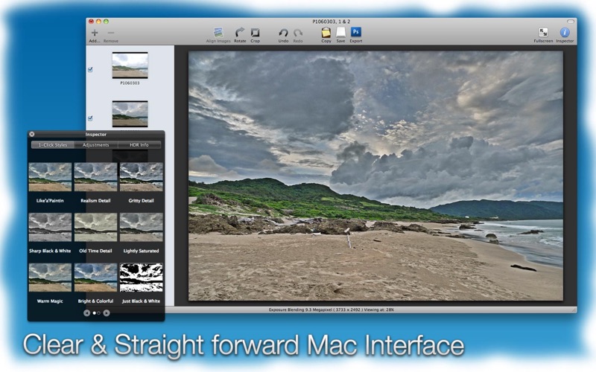
Task: Rotate the image using Rotate icon
Action: tap(240, 33)
